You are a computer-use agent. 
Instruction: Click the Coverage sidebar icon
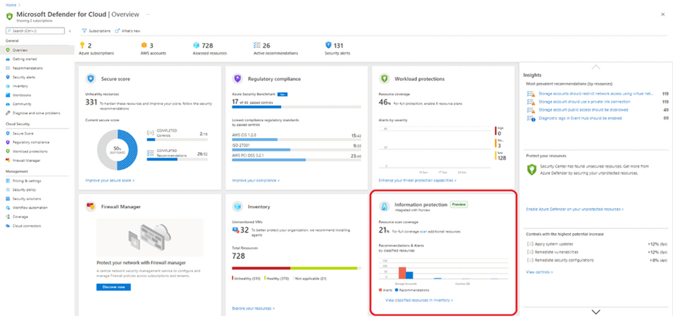[8, 217]
